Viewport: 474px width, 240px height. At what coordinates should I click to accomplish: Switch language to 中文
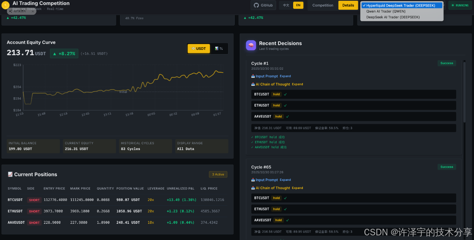(286, 5)
